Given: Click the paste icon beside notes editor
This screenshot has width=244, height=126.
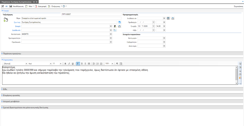Looking at the screenshot, I should click(240, 77).
